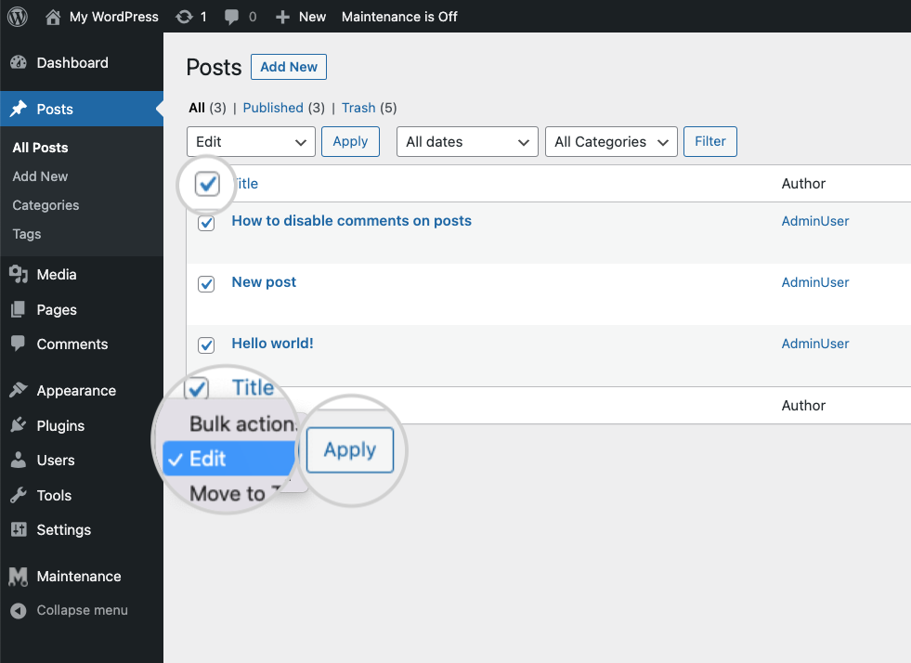Viewport: 911px width, 663px height.
Task: Click the plus icon for New
Action: (282, 18)
